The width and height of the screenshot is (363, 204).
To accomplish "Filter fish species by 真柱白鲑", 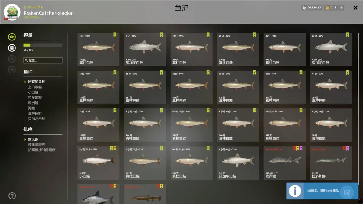I will [x=35, y=113].
